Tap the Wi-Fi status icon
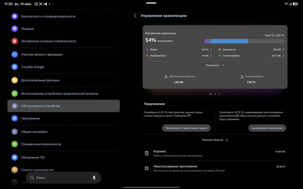 click(286, 4)
